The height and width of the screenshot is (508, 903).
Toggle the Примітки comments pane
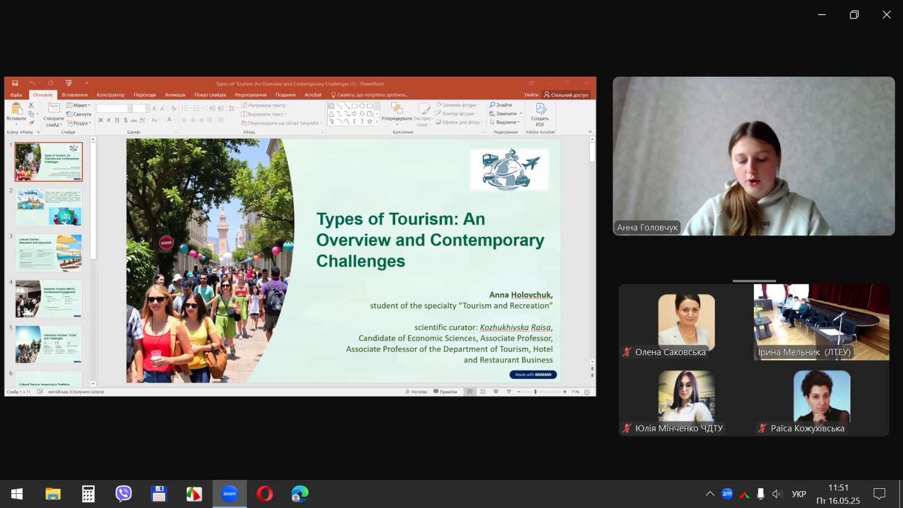pos(445,392)
